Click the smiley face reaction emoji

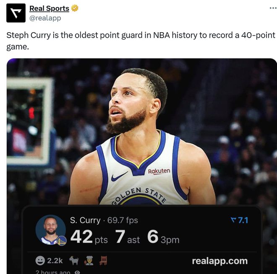(40, 261)
